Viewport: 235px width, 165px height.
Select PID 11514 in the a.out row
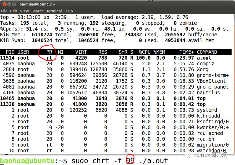pos(7,58)
